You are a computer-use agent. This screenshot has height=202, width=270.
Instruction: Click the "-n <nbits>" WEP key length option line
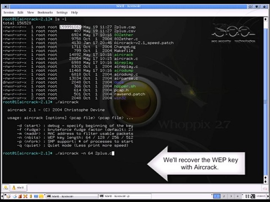[75, 137]
